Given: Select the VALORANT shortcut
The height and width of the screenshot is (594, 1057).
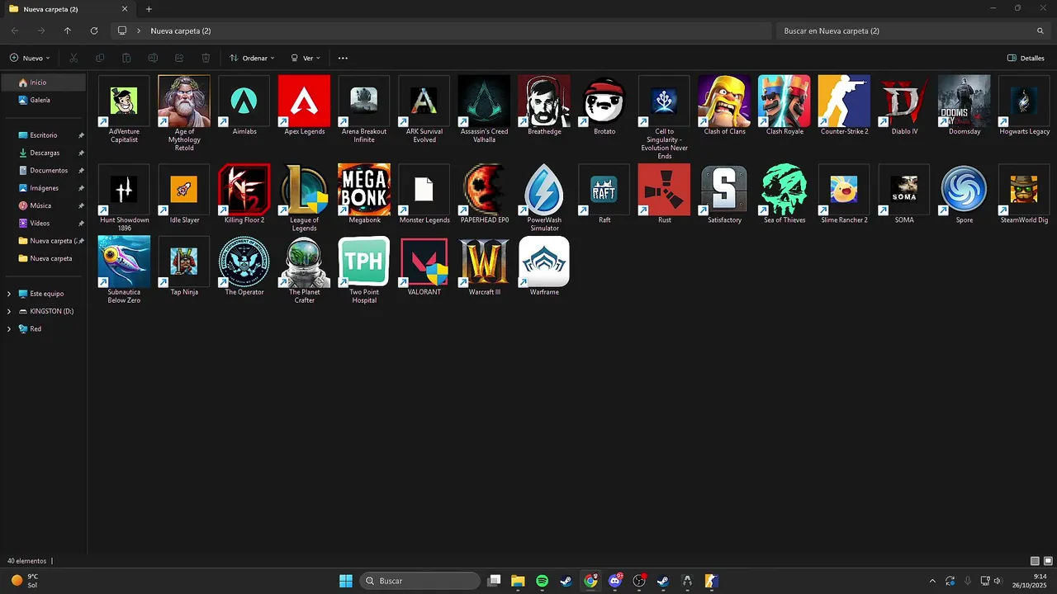Looking at the screenshot, I should (x=424, y=262).
